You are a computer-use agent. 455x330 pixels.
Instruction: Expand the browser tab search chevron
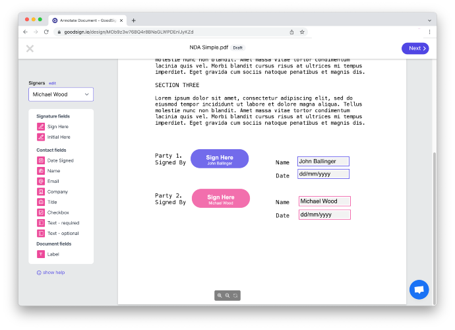429,20
